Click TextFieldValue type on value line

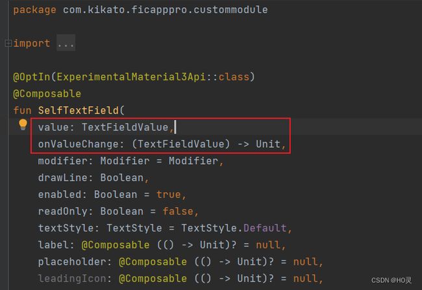point(125,127)
